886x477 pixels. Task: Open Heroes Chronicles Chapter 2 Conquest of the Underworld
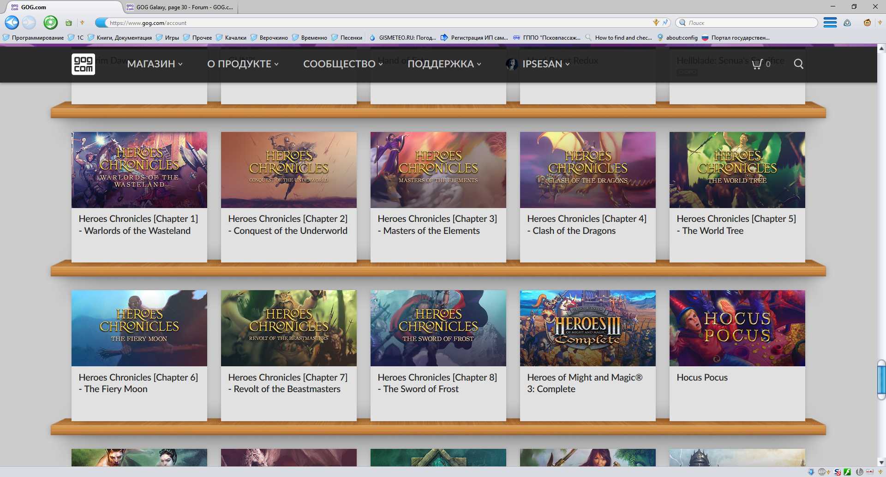(288, 197)
